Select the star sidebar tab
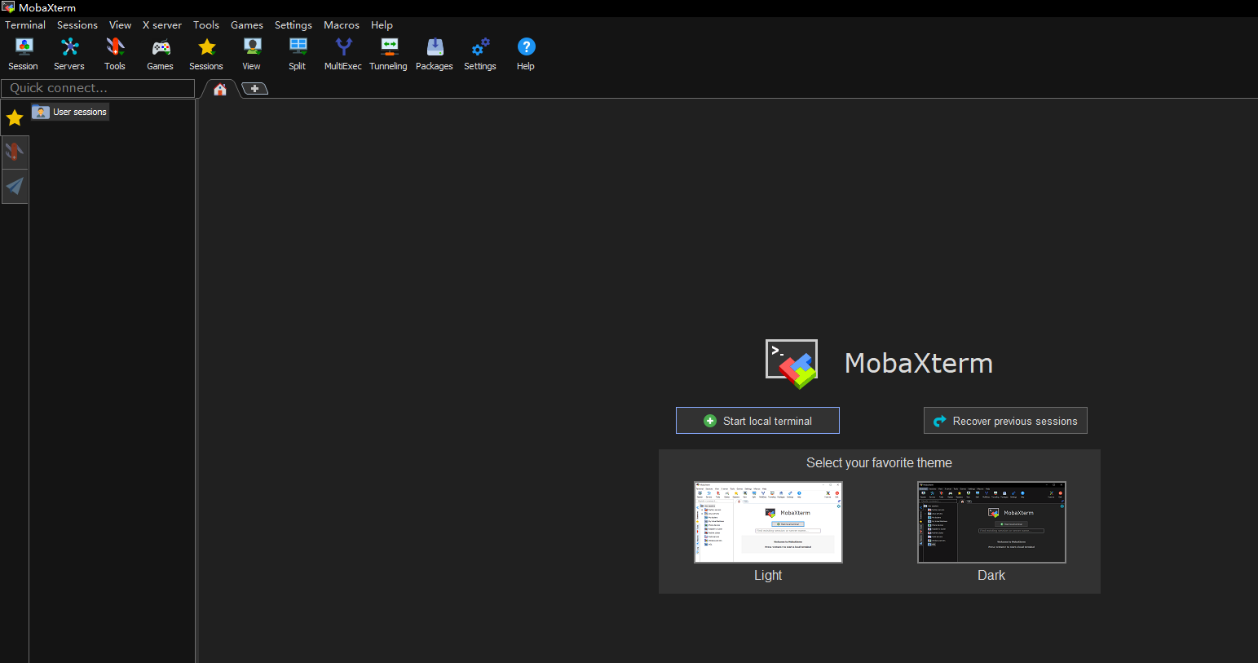The height and width of the screenshot is (663, 1258). tap(15, 118)
